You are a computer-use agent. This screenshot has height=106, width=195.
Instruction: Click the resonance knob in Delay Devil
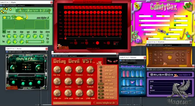[x=79, y=70]
